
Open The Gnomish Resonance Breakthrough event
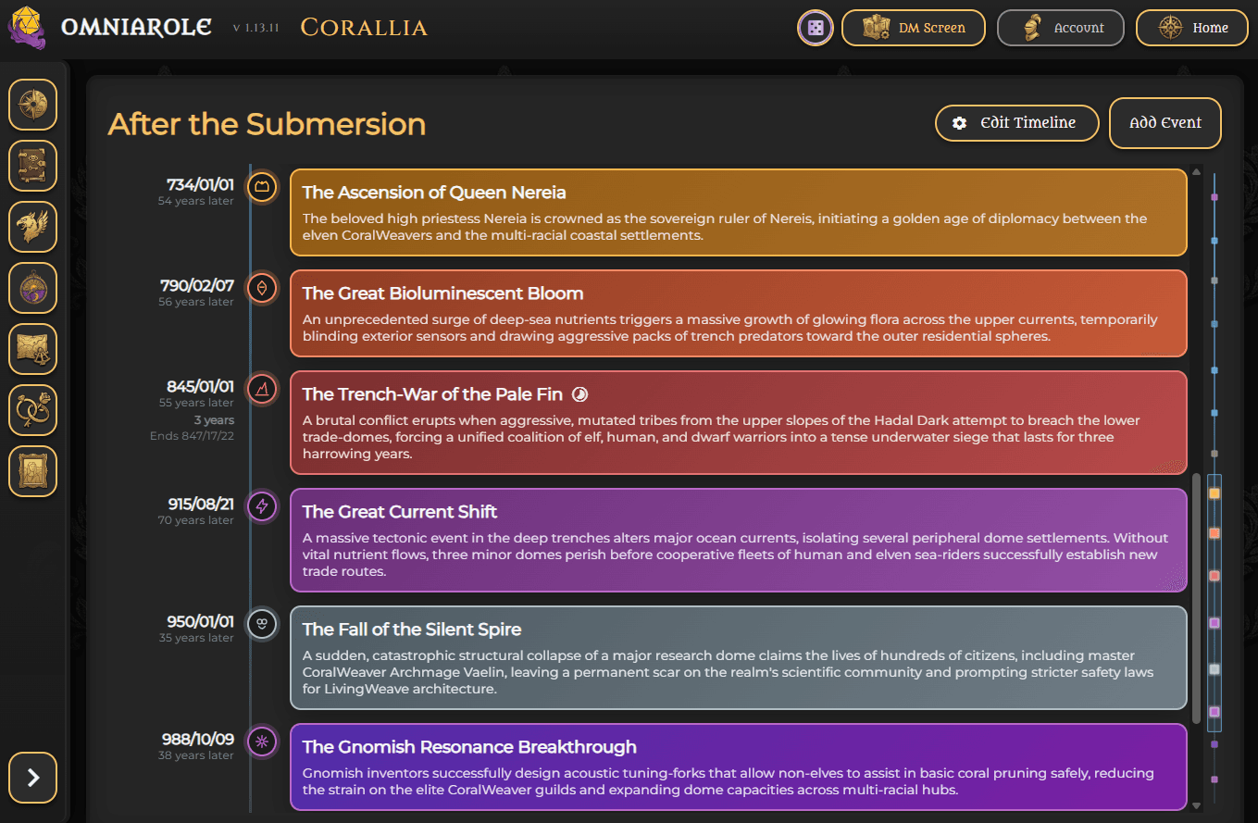[739, 767]
